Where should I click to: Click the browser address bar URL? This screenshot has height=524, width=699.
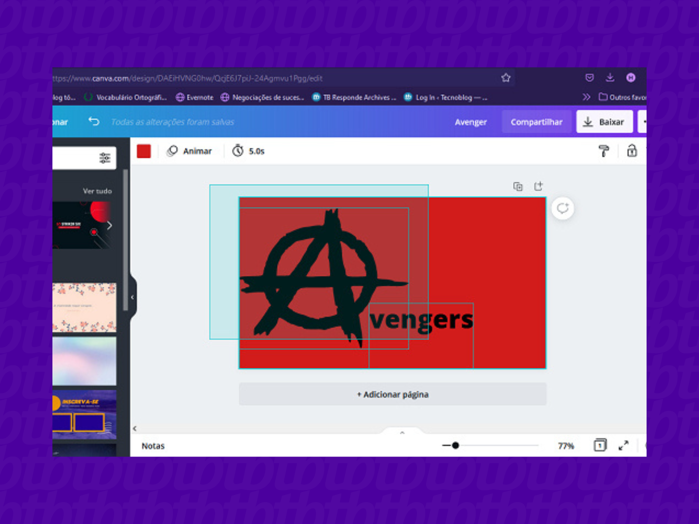pos(188,78)
